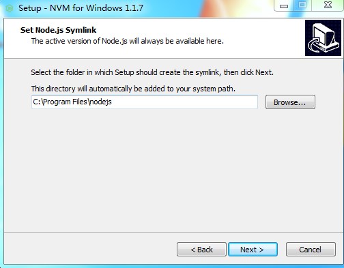Click the 'Set Node.js Symlink' heading
The height and width of the screenshot is (268, 344).
58,30
